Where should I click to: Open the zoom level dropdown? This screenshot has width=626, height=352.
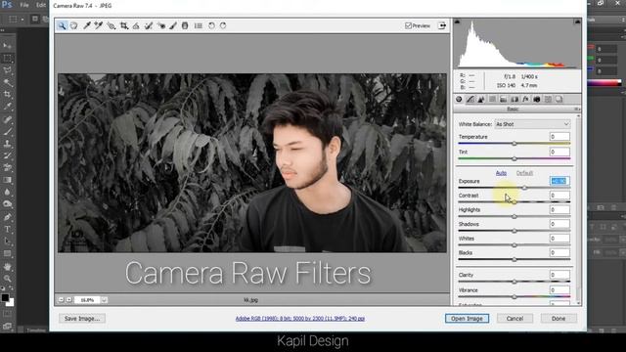tap(104, 300)
